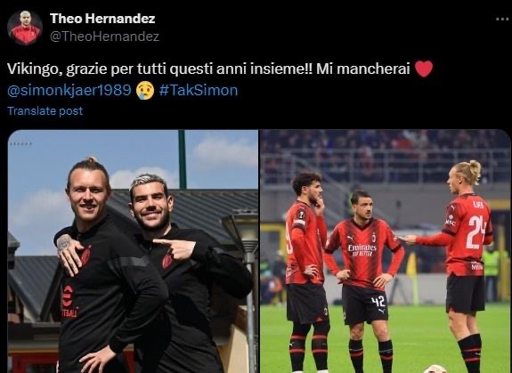Open the three-dot more options menu
Image resolution: width=512 pixels, height=373 pixels.
click(502, 20)
